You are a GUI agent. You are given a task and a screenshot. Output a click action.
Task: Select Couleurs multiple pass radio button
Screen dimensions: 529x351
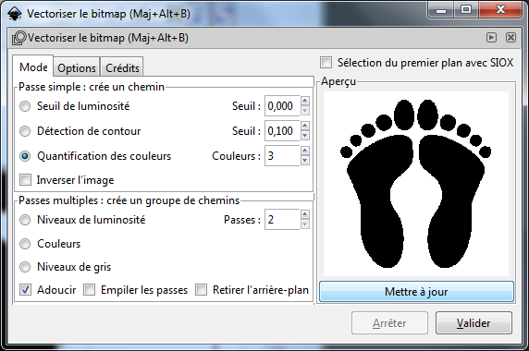[x=25, y=244]
